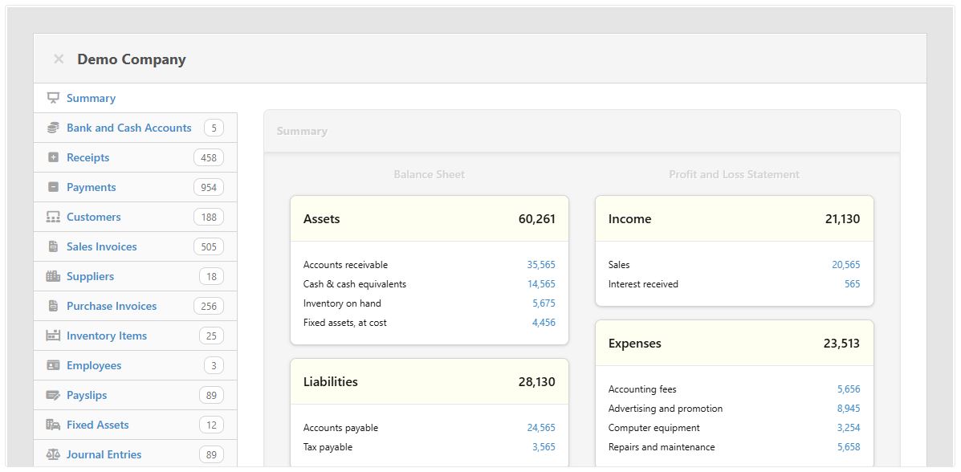Click the Receipts plus icon
The image size is (961, 472).
pos(52,157)
